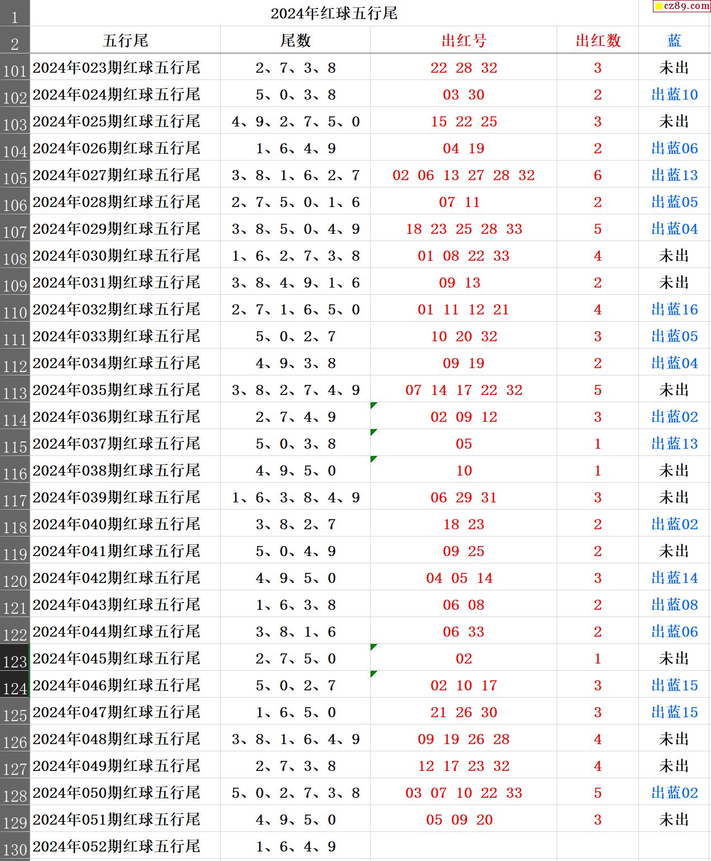This screenshot has width=711, height=861.
Task: Select row header 123
Action: (15, 658)
